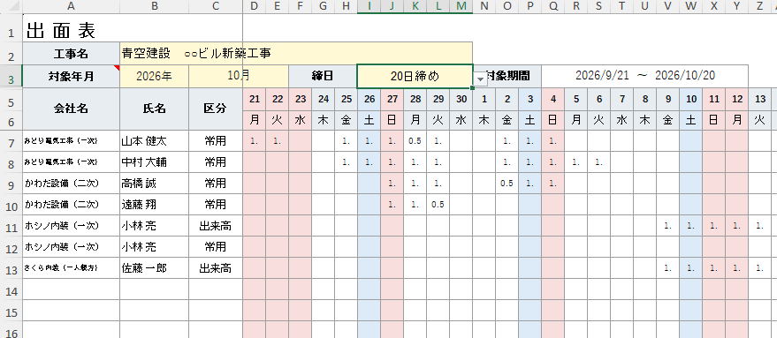Click the 締日 label cell
Image resolution: width=777 pixels, height=338 pixels.
click(323, 76)
